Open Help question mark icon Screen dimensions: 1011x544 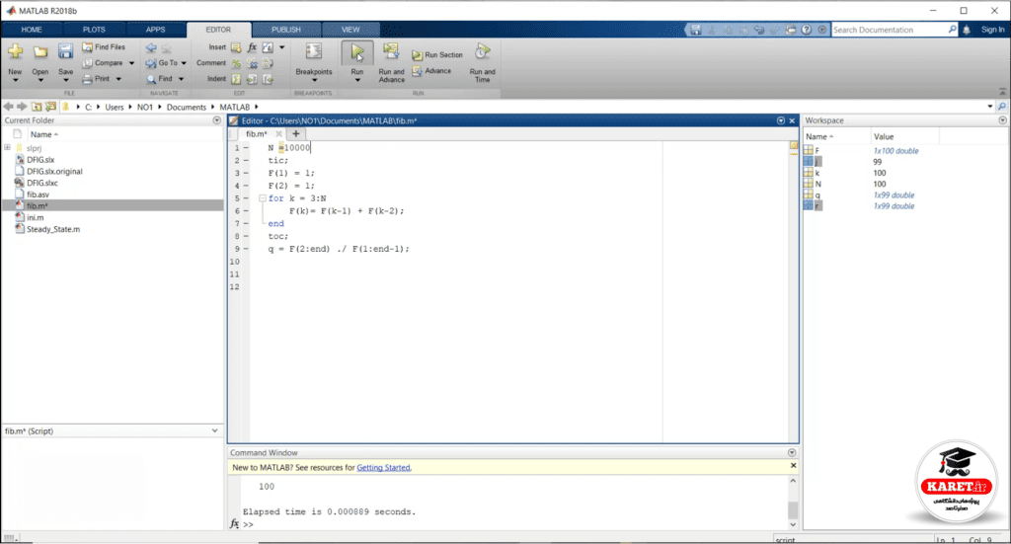click(807, 30)
